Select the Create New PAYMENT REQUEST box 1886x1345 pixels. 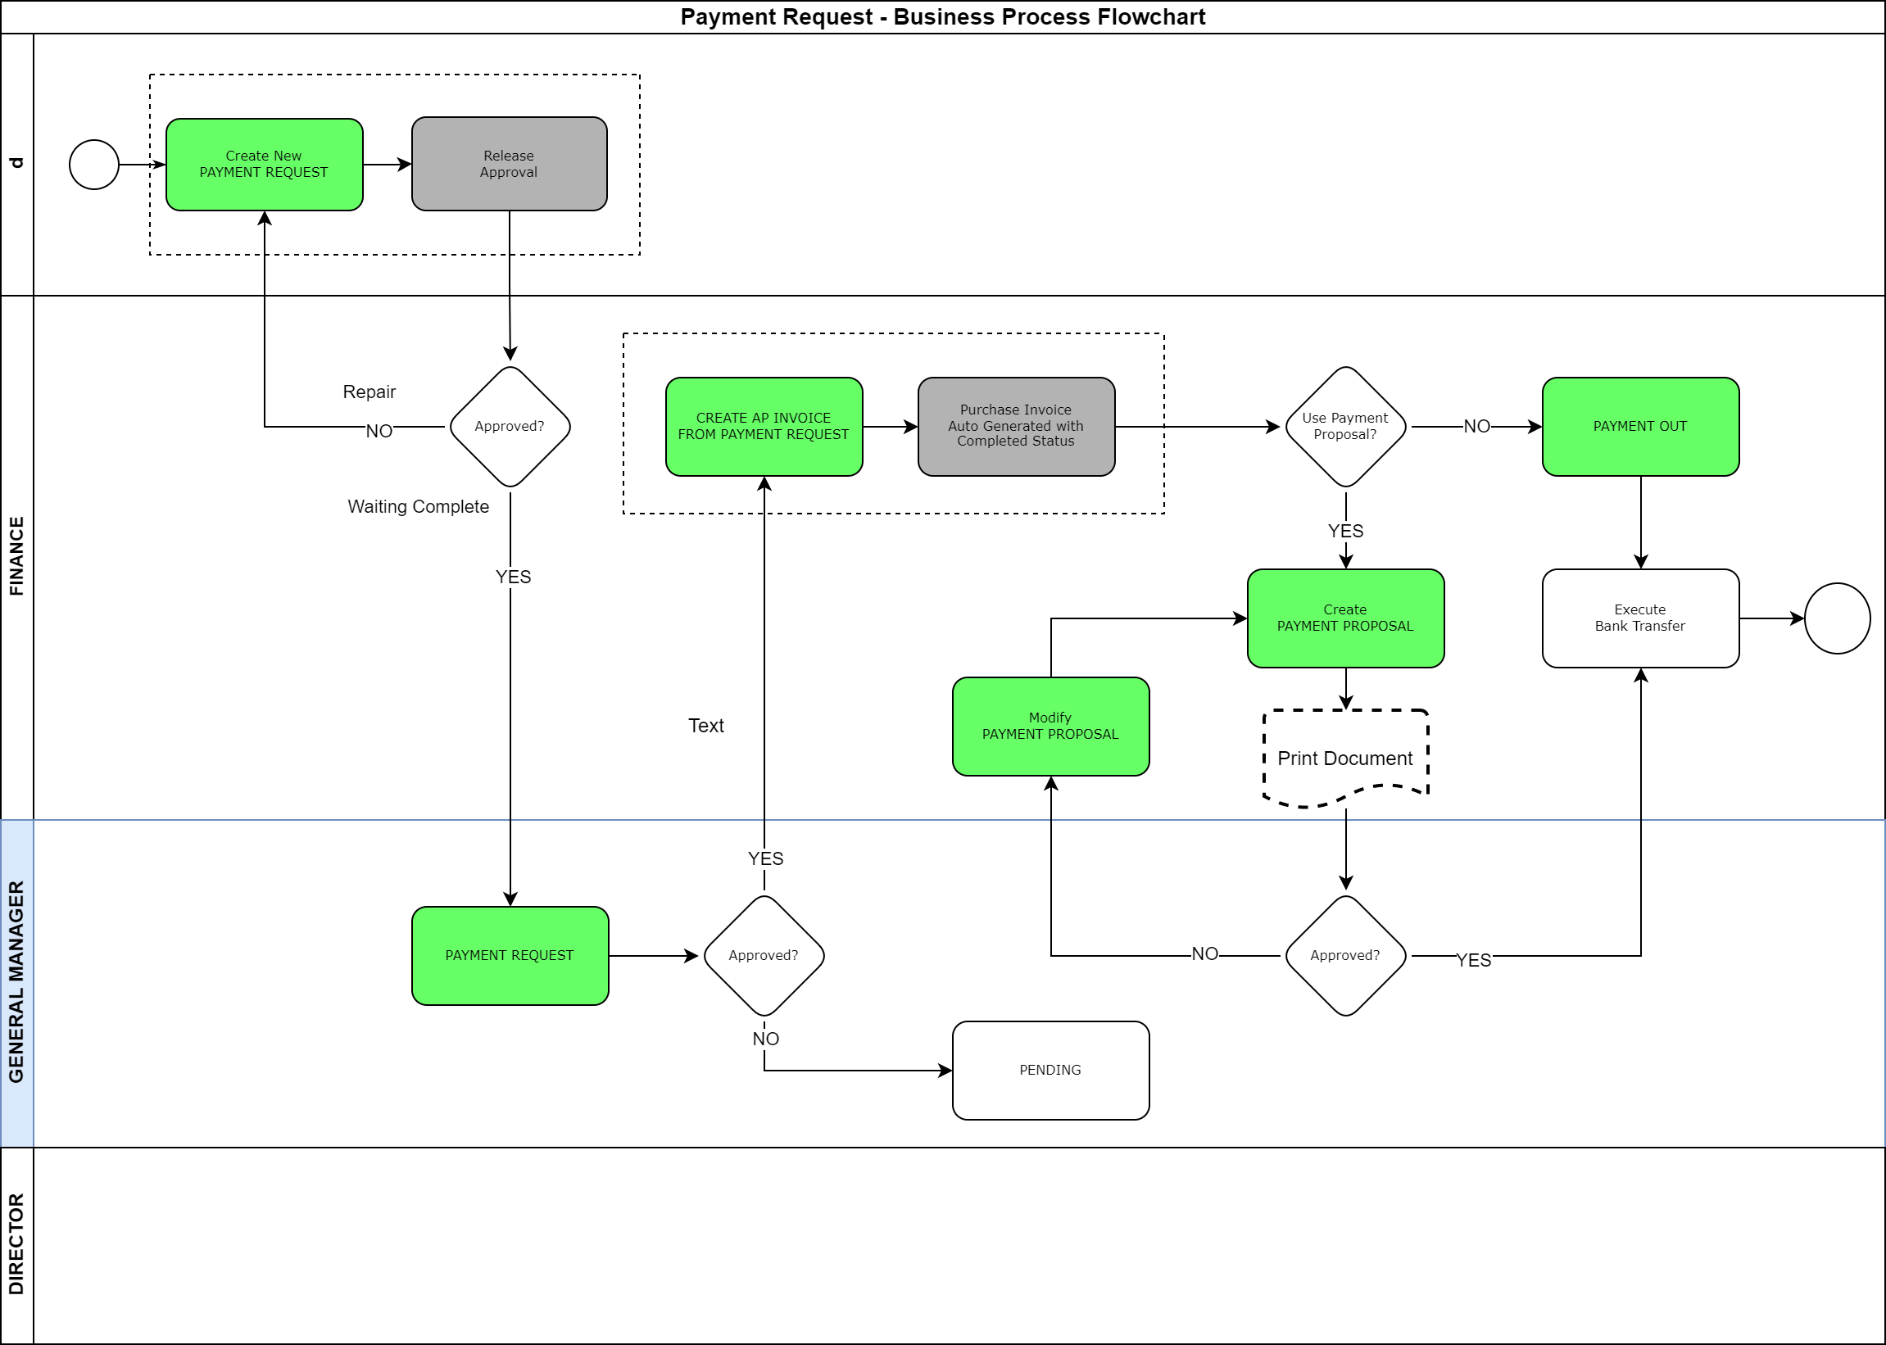(x=265, y=164)
